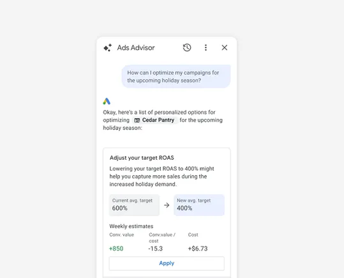344x278 pixels.
Task: Click the New avg. target 400% box
Action: 199,205
